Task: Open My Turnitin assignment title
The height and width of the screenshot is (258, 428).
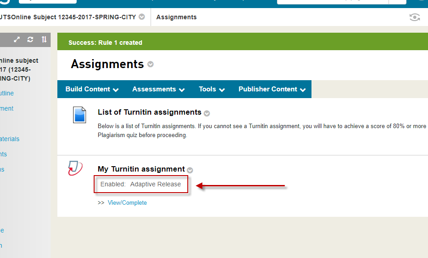Action: point(141,169)
